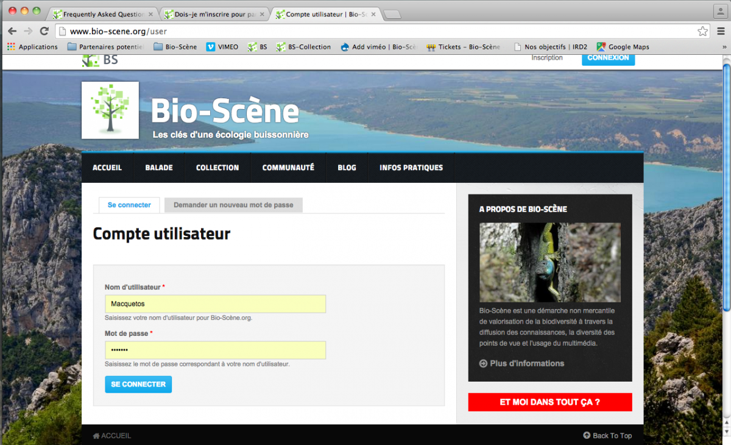Click the Bio-Scène tree logo

click(110, 110)
